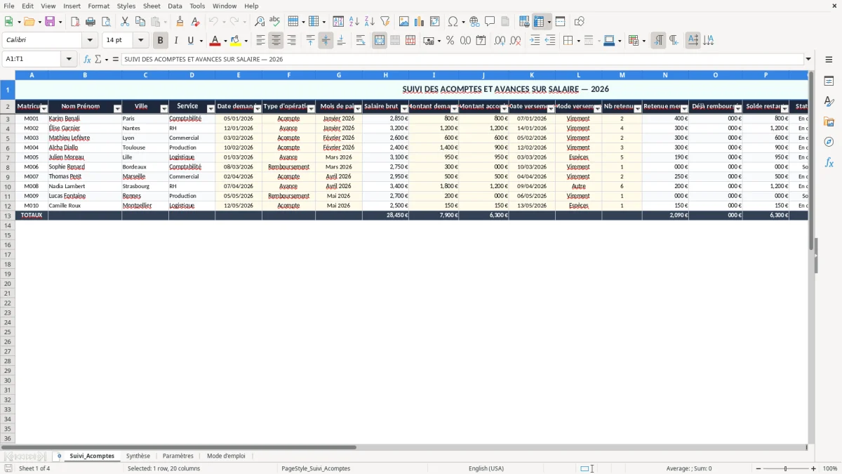Open the font color palette arrow
This screenshot has width=842, height=474.
(225, 41)
